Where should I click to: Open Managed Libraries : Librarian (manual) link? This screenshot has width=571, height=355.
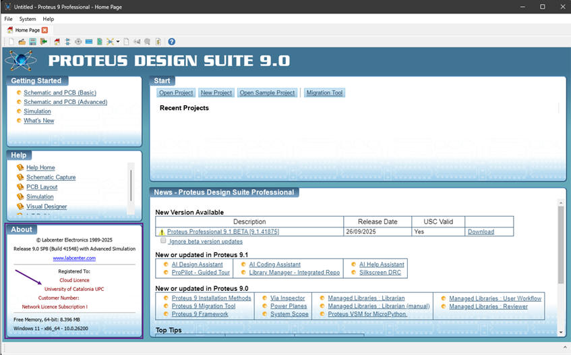(379, 306)
